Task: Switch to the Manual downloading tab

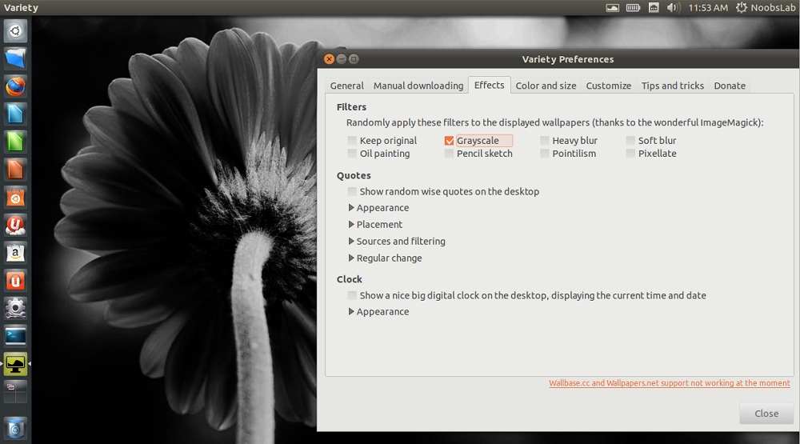Action: pyautogui.click(x=418, y=86)
